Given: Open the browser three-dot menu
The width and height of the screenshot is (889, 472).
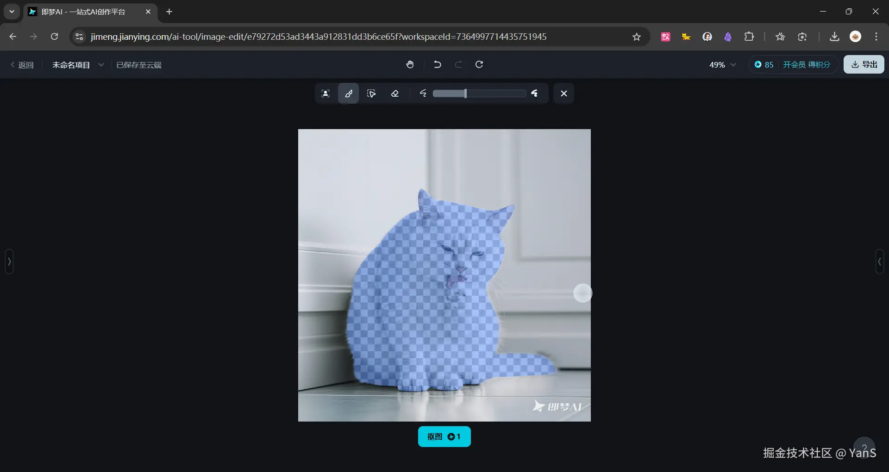Looking at the screenshot, I should (x=876, y=37).
